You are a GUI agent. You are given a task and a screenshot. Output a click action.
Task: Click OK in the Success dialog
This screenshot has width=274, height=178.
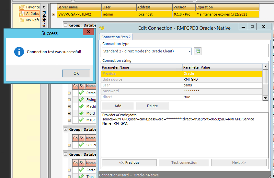click(76, 73)
